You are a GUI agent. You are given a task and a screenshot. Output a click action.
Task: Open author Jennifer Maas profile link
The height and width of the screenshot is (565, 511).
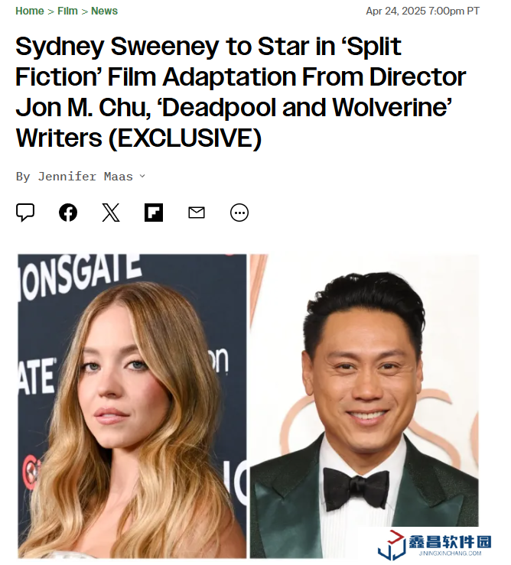86,176
